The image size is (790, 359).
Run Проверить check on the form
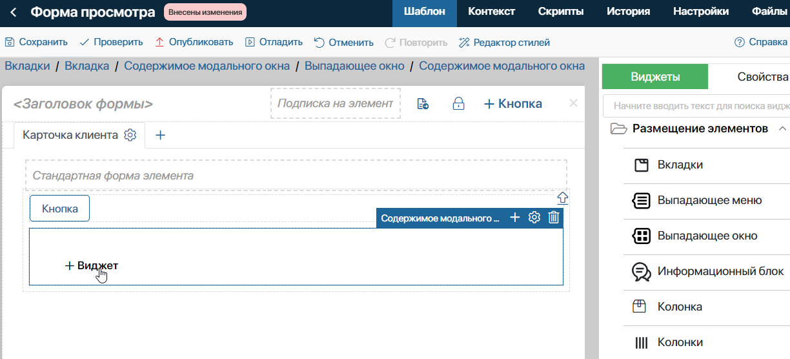click(x=111, y=43)
